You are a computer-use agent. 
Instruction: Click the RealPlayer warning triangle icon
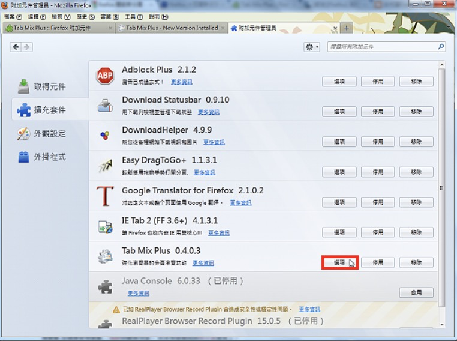(116, 310)
